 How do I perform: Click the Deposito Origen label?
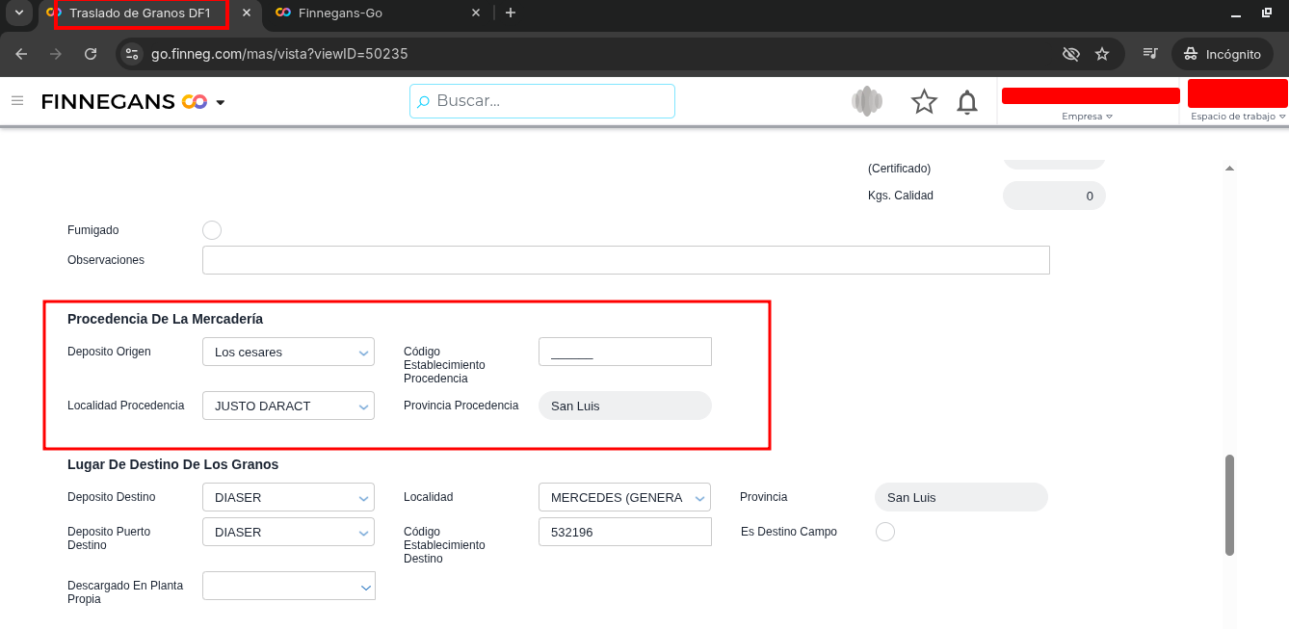click(109, 352)
